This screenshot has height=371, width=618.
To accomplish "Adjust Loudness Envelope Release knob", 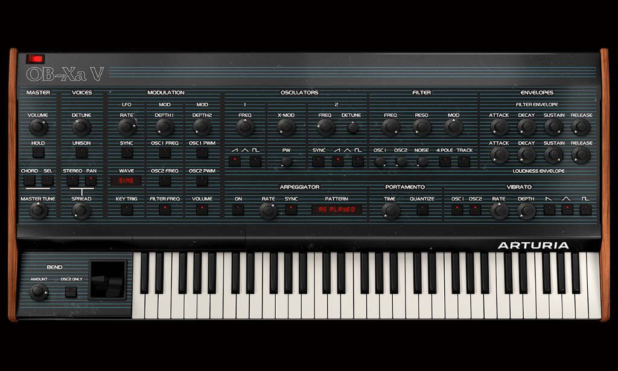I will 581,155.
